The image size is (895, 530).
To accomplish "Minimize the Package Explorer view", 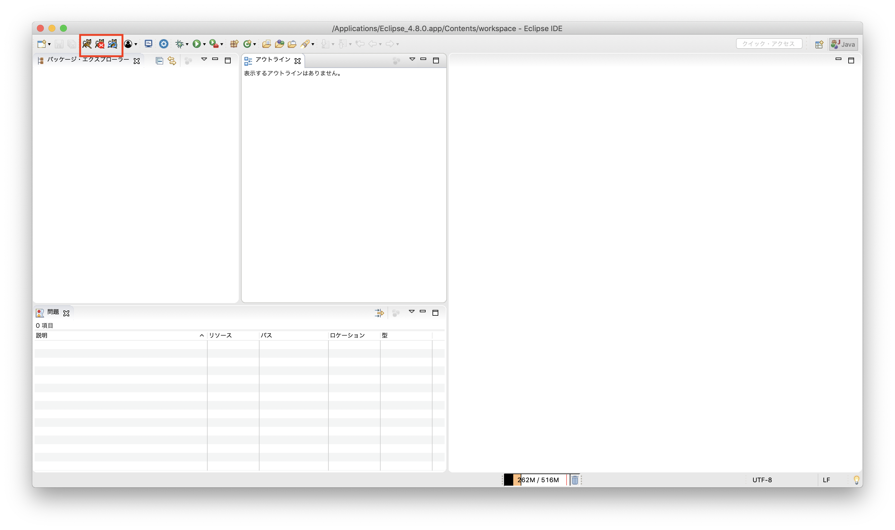I will coord(215,59).
